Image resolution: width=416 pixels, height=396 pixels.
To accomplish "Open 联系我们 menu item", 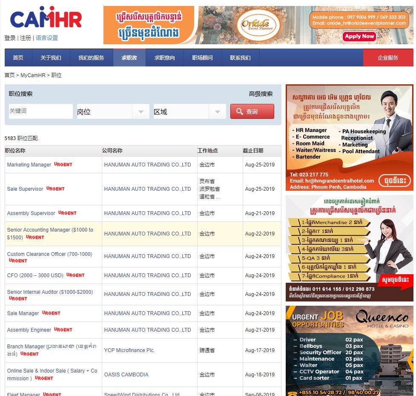I will 241,57.
